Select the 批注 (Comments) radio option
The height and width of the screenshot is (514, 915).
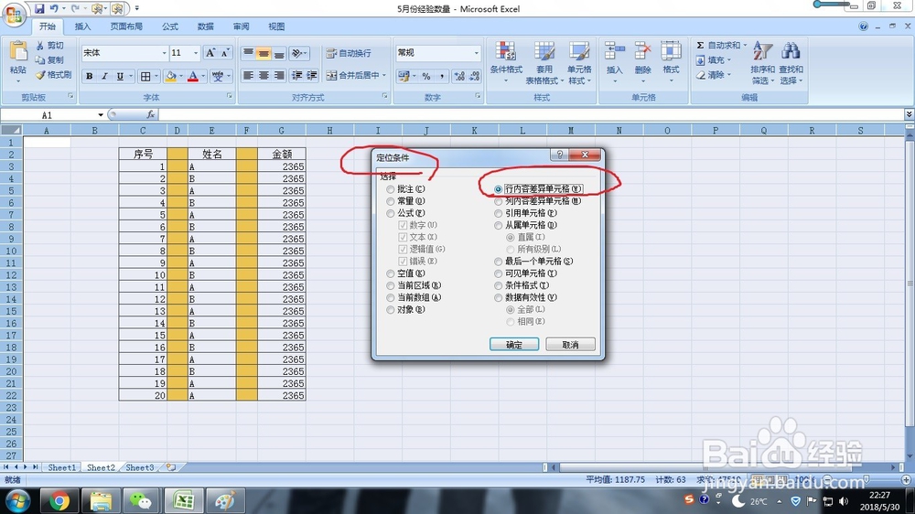(391, 189)
